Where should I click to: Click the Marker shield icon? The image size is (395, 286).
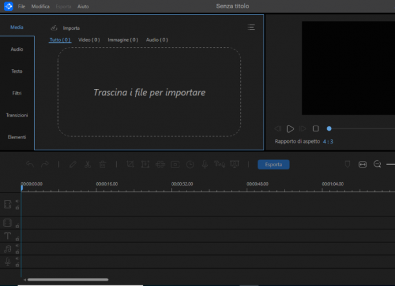(x=347, y=164)
